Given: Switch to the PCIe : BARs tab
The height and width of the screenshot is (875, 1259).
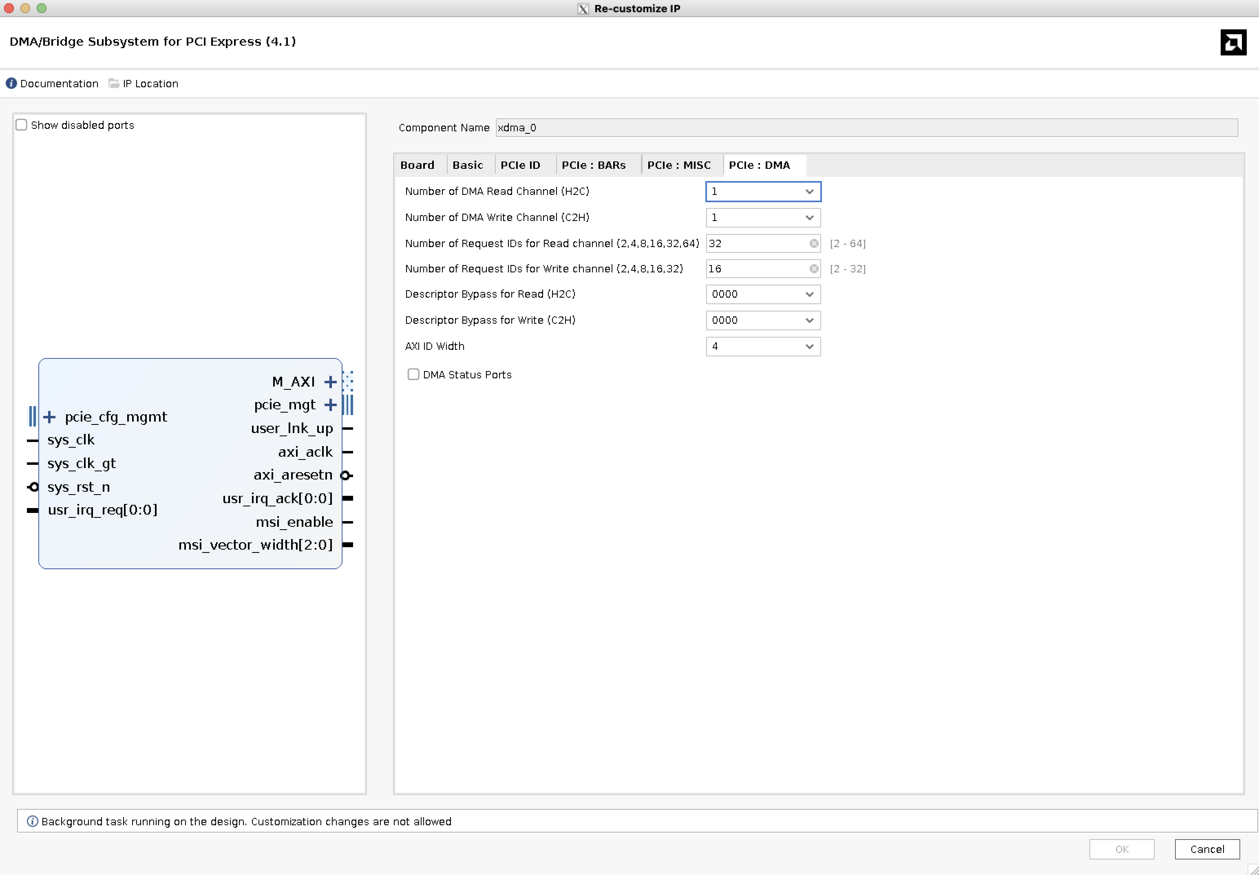Looking at the screenshot, I should (x=593, y=165).
